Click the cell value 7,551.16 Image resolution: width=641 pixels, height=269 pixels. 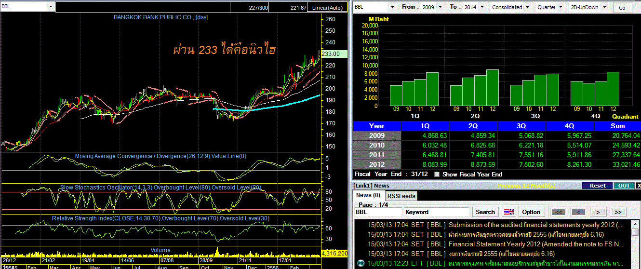[530, 155]
